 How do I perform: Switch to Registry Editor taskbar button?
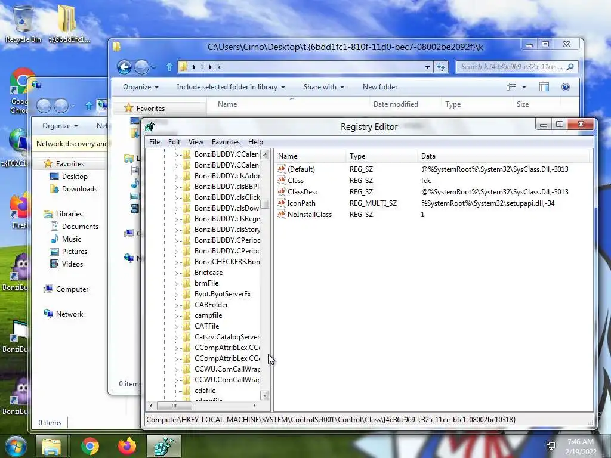164,446
